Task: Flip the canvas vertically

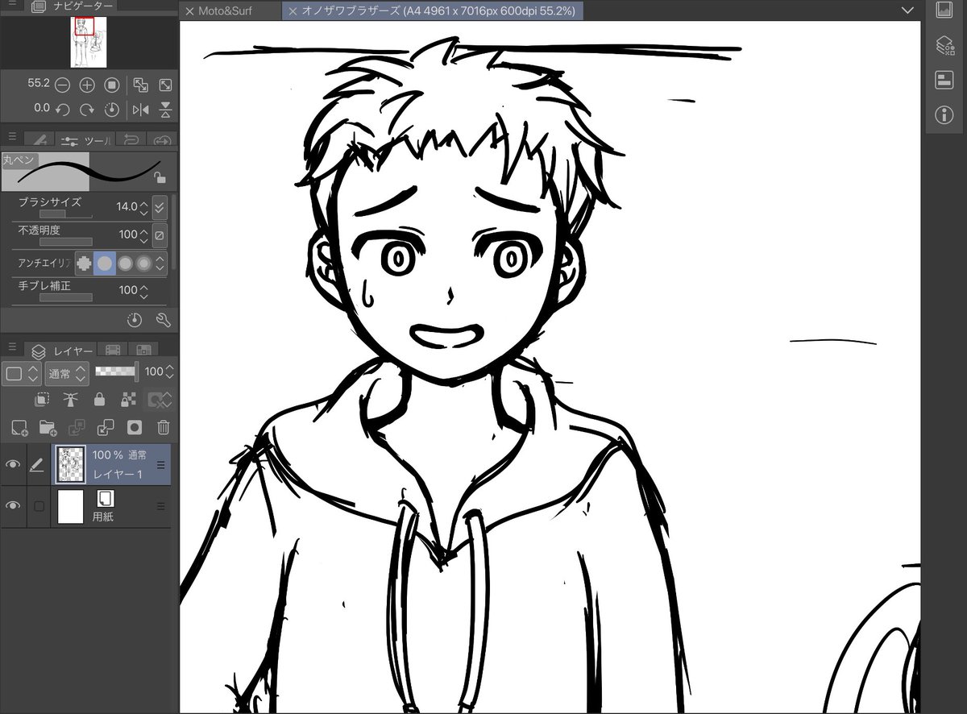Action: (165, 109)
